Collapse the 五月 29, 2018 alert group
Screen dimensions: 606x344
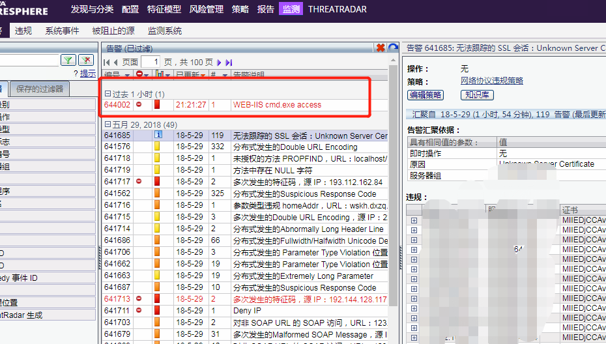click(108, 124)
